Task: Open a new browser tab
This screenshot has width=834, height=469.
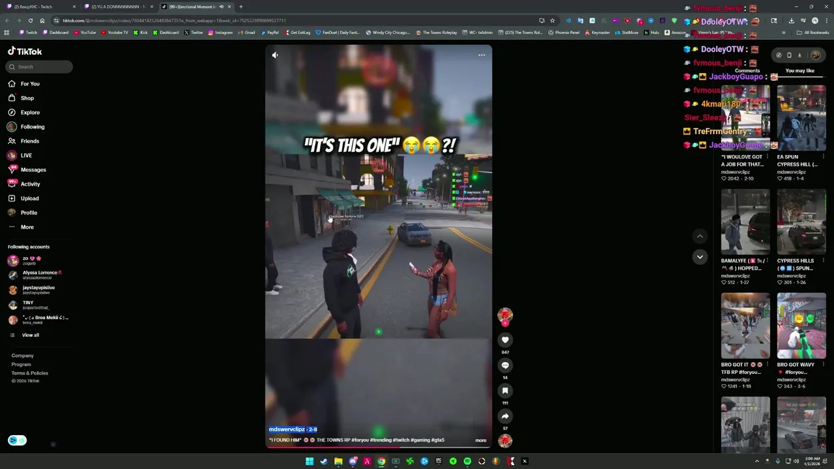Action: tap(240, 7)
